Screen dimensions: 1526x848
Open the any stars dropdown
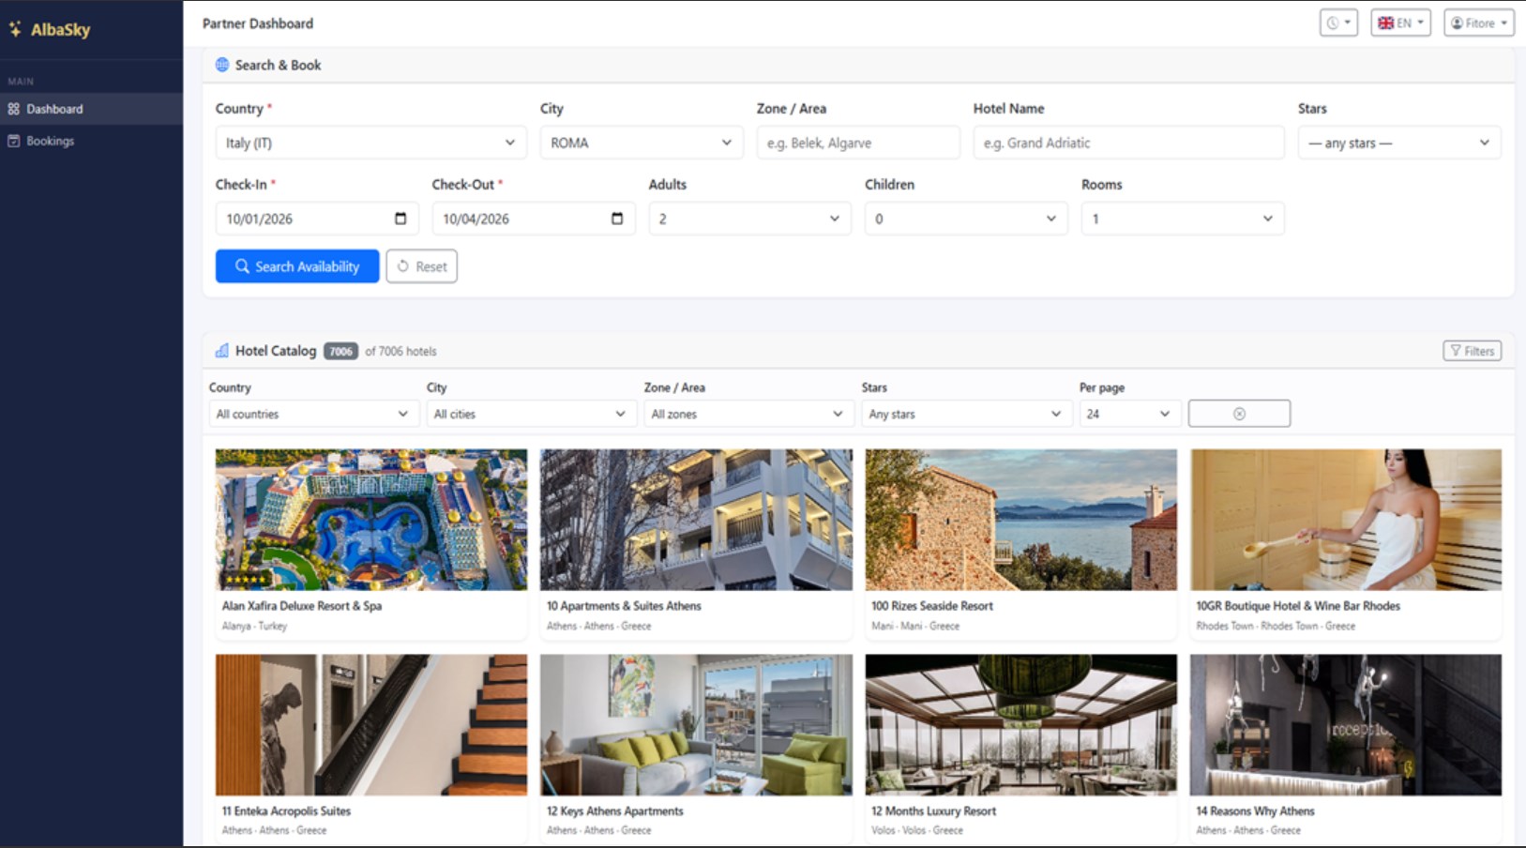(1399, 143)
